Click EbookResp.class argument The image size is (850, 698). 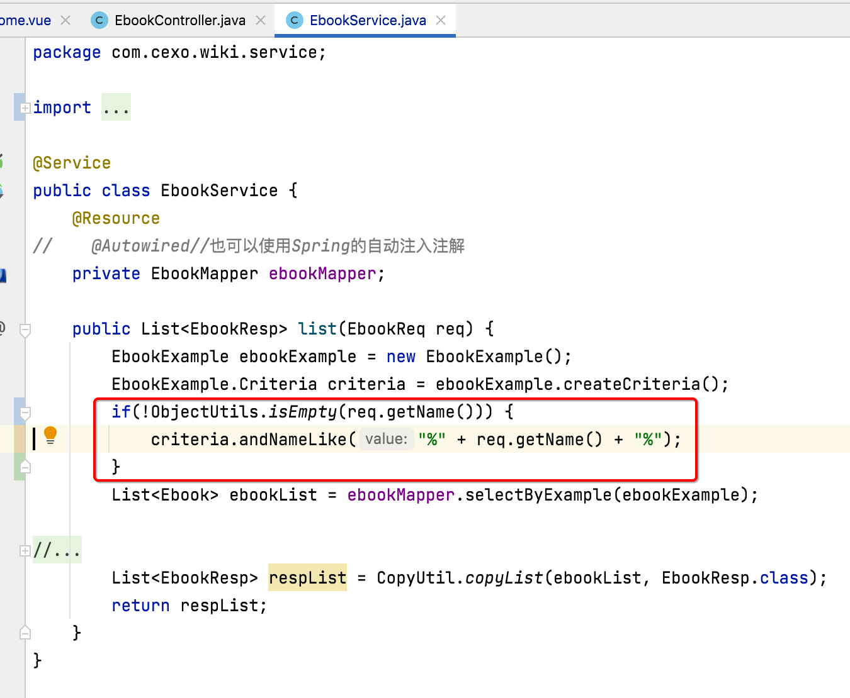[x=735, y=578]
